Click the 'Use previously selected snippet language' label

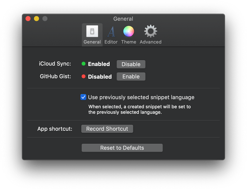pos(141,97)
